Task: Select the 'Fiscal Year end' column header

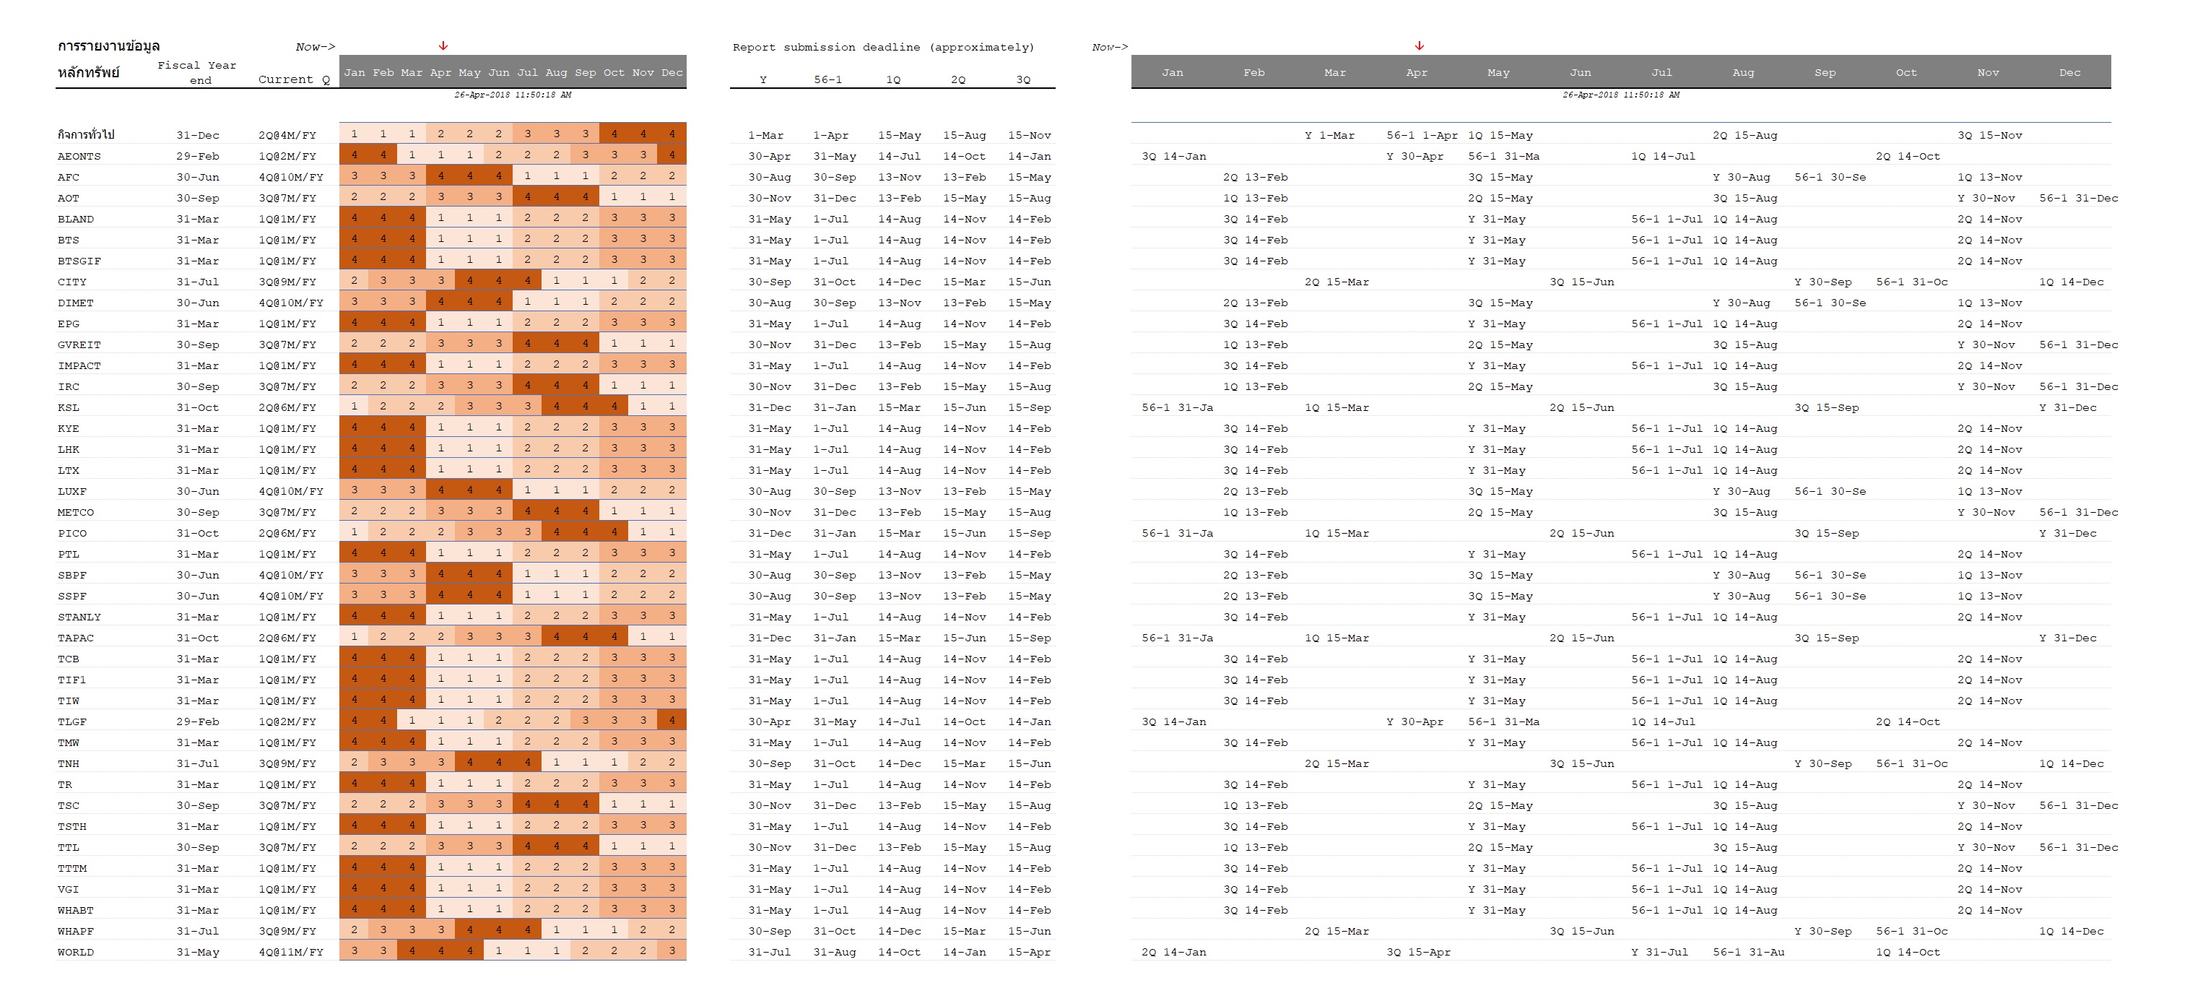Action: pos(198,71)
